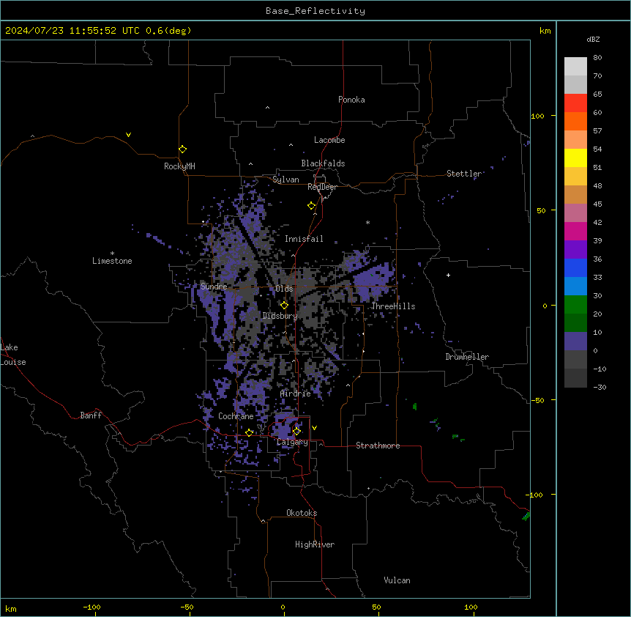Click the 50 tick on the horizontal axis
The width and height of the screenshot is (631, 617).
tap(376, 607)
